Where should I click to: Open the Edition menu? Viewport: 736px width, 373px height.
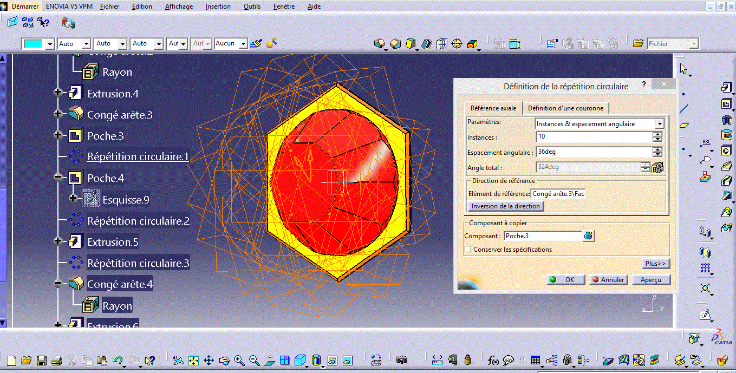pos(142,6)
